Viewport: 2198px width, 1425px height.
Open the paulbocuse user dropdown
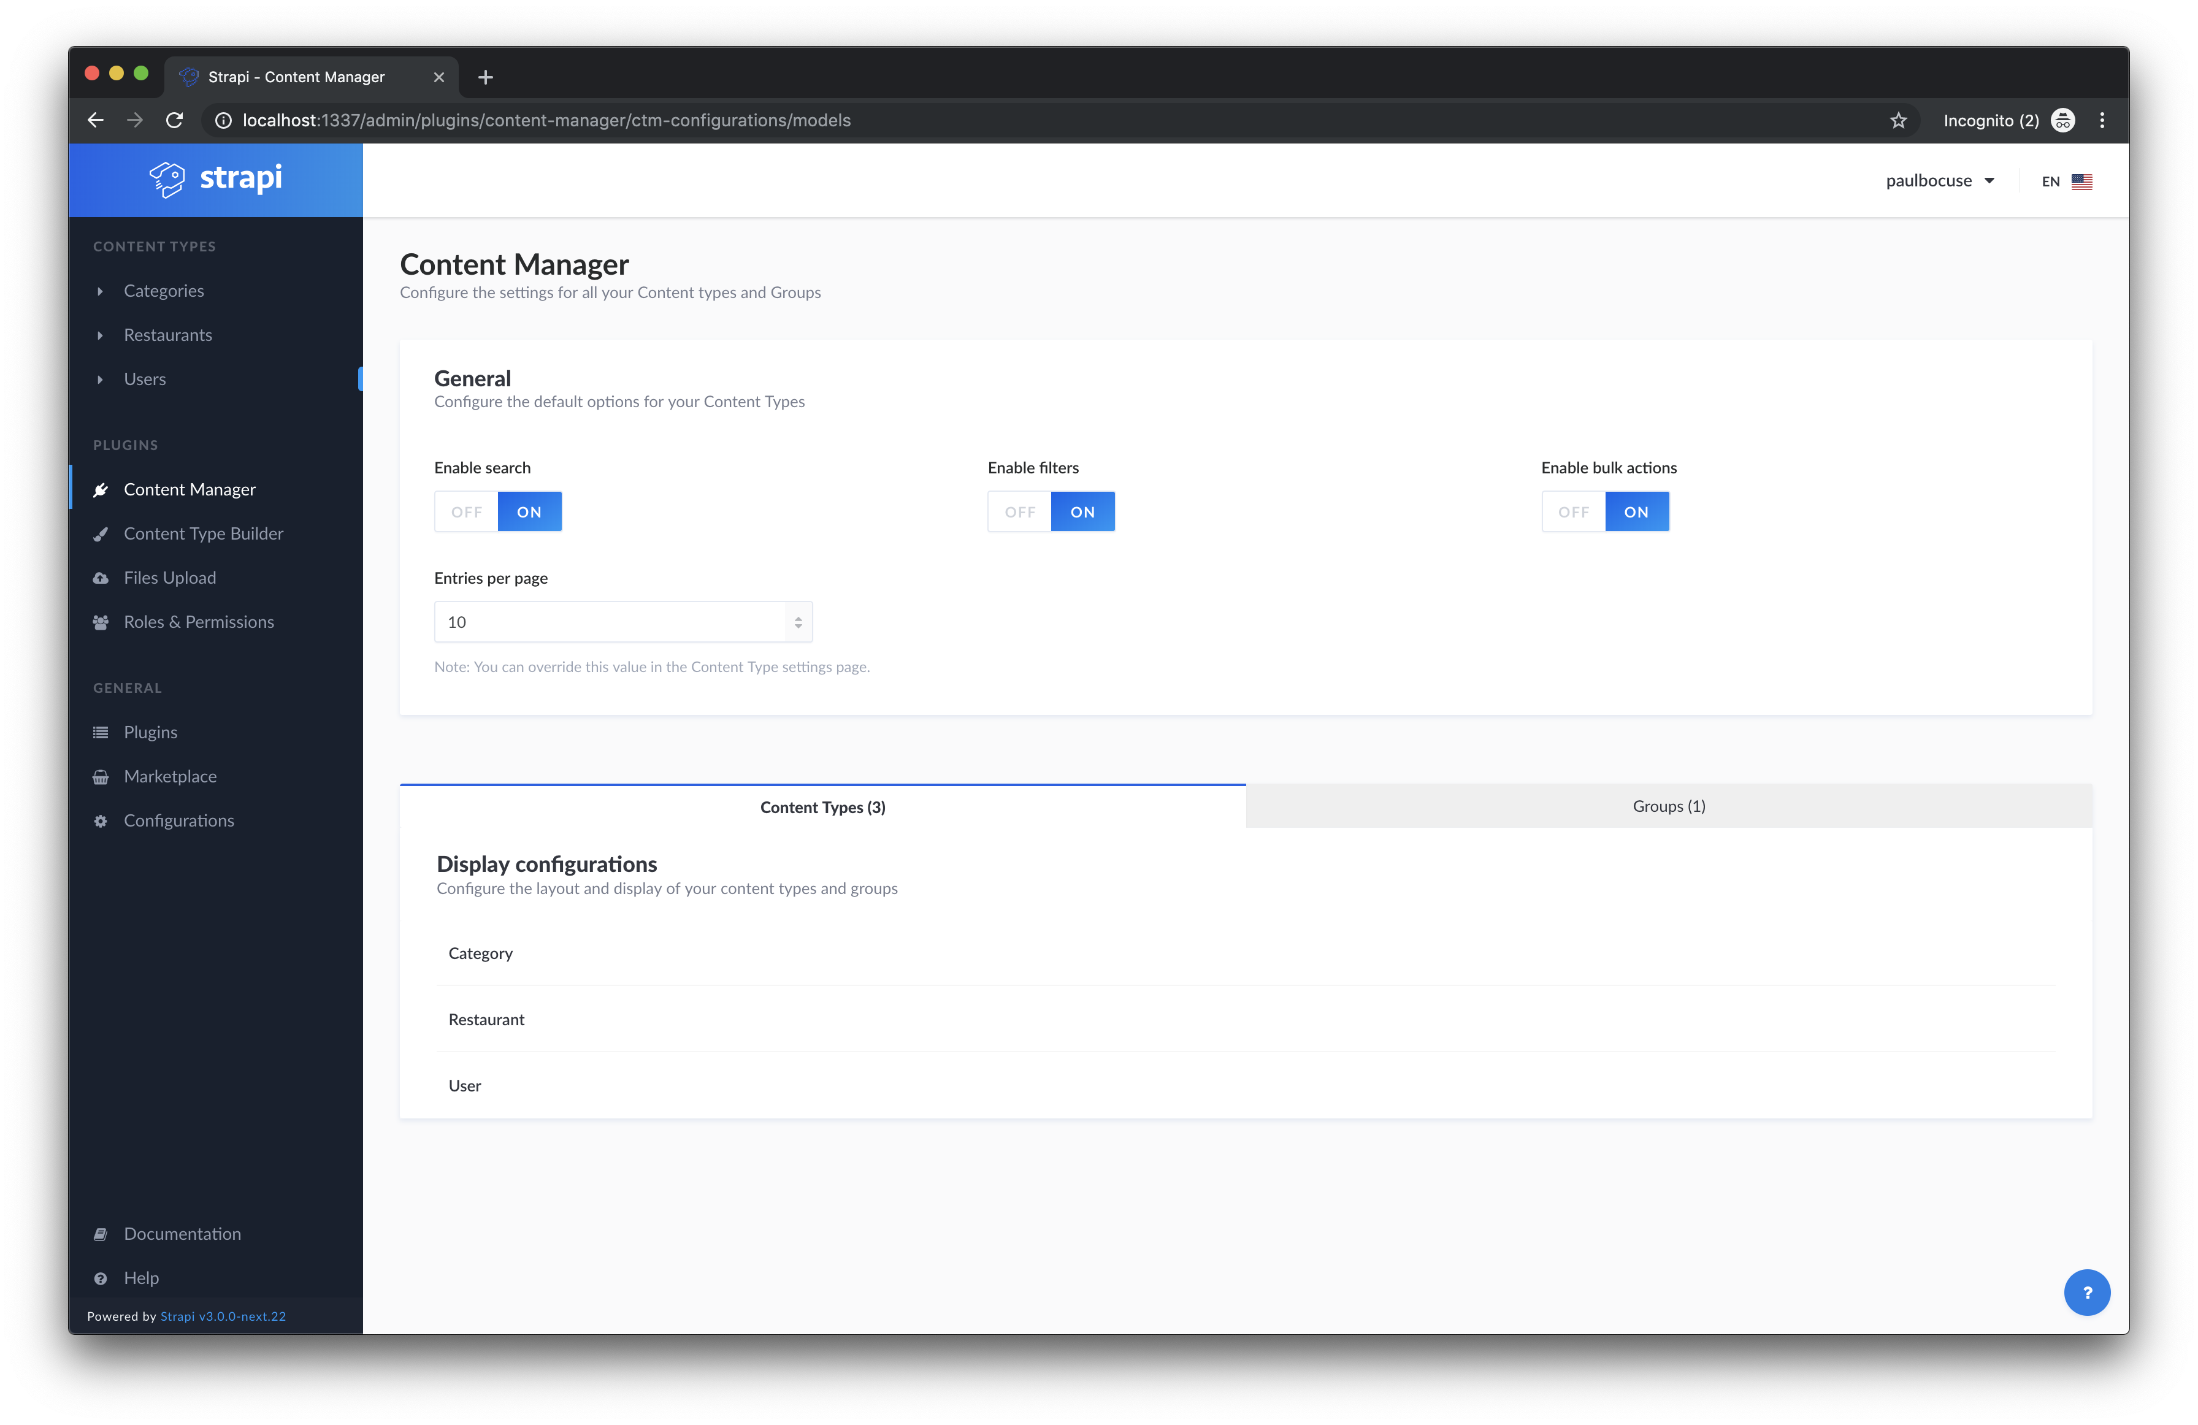coord(1939,181)
